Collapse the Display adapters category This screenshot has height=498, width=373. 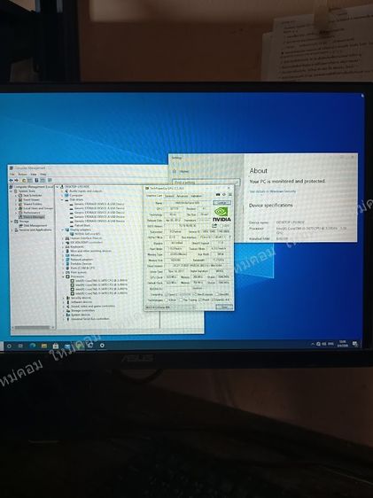[62, 230]
